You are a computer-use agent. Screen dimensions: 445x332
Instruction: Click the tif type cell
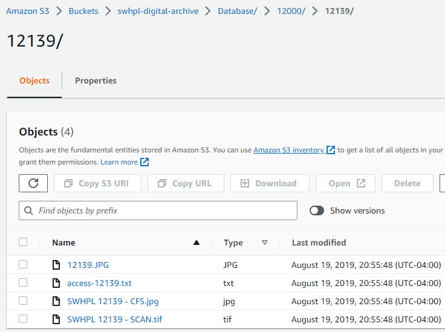coord(227,319)
